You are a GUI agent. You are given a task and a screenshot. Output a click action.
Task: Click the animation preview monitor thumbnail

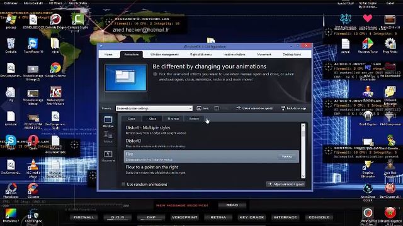[126, 78]
